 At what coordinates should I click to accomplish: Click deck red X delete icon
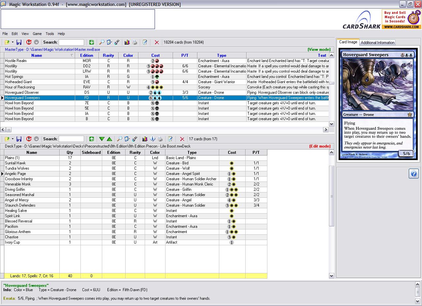tap(182, 139)
